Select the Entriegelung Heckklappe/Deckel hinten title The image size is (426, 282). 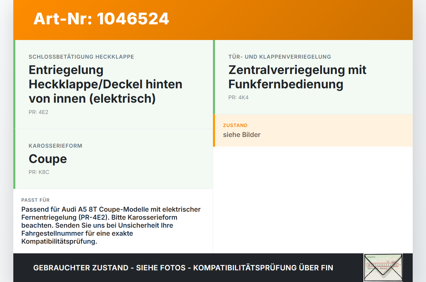pos(106,84)
